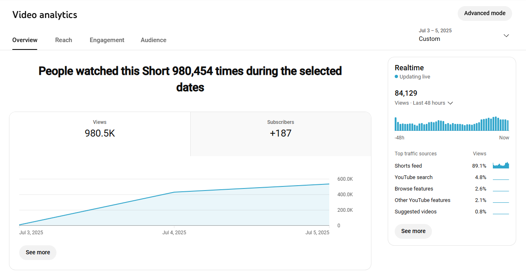Select the YouTube search traffic source

414,177
